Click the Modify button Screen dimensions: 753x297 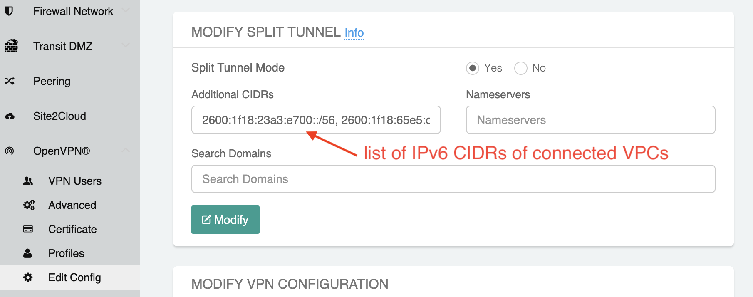click(225, 220)
